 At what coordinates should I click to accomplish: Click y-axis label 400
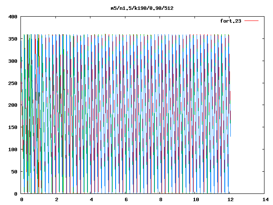[x=13, y=17]
